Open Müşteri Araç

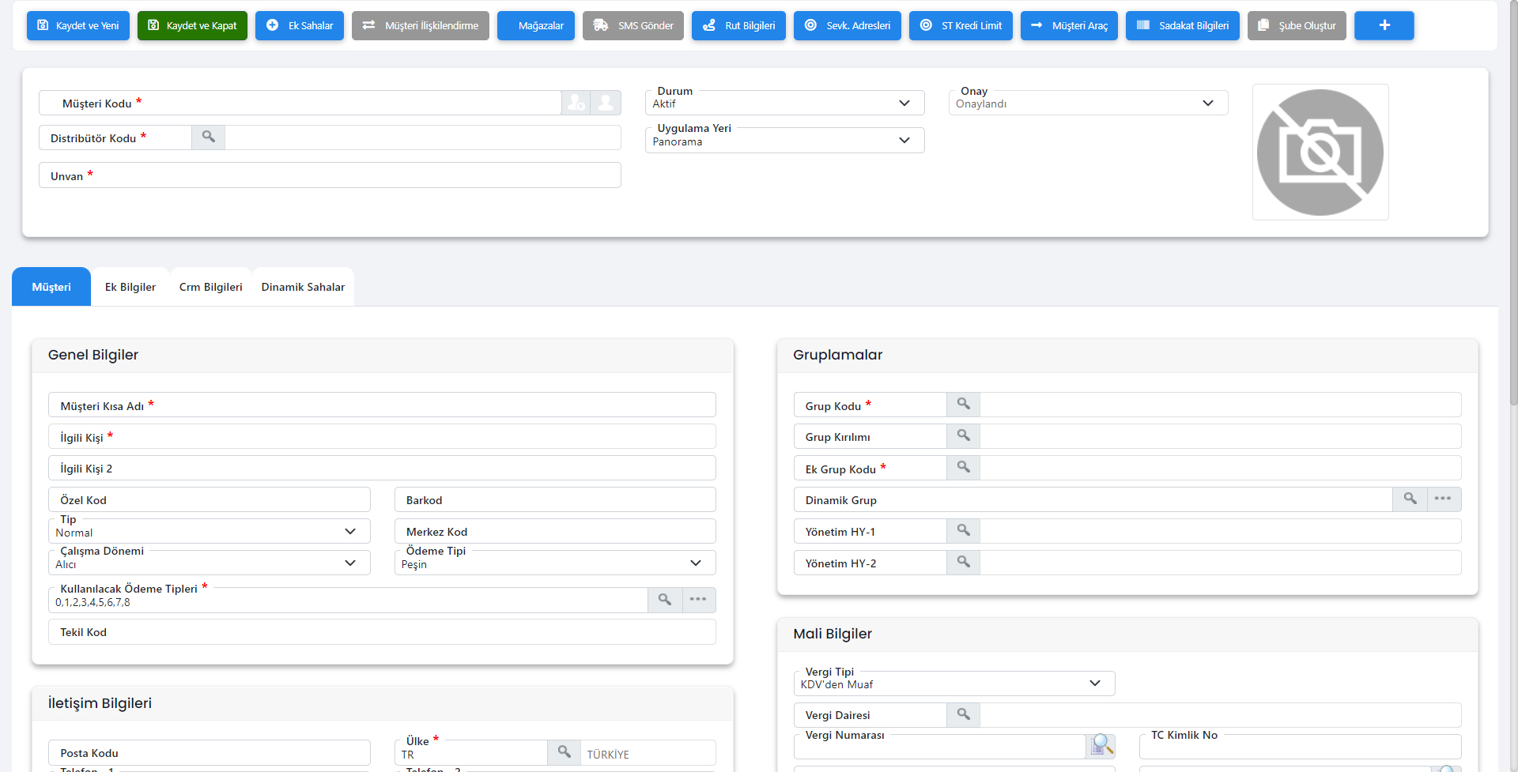click(x=1069, y=25)
